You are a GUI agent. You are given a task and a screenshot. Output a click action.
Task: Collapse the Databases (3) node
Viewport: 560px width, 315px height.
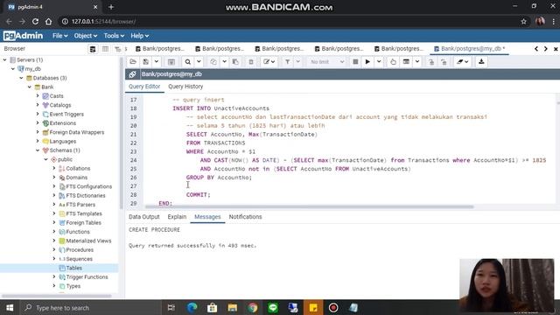[21, 78]
